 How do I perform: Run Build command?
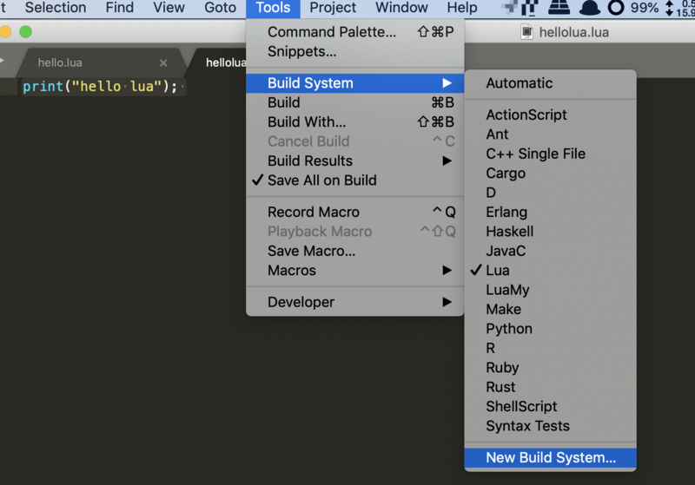pos(355,102)
